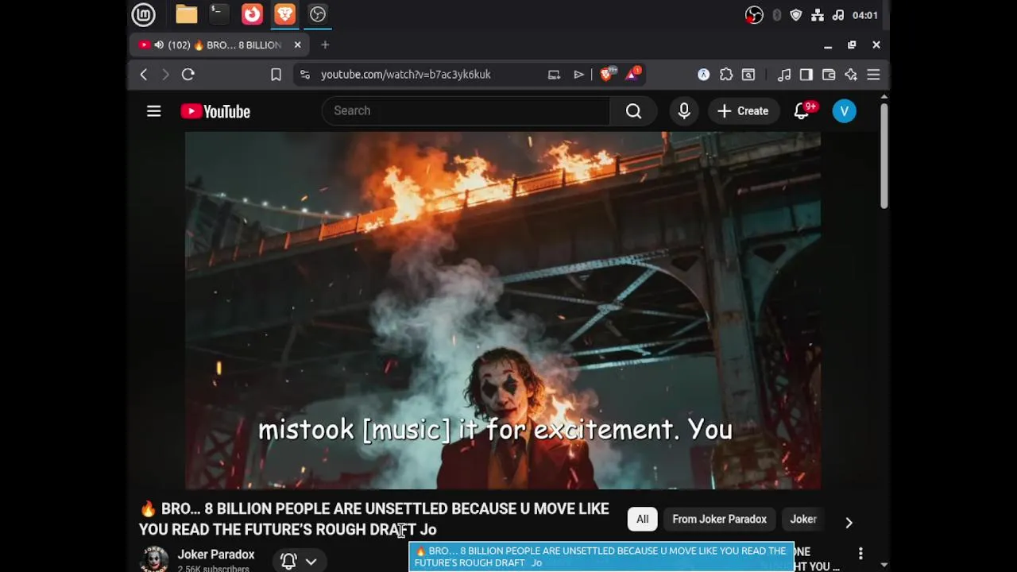The height and width of the screenshot is (572, 1017).
Task: Click the OBS recording tray icon
Action: pyautogui.click(x=754, y=15)
